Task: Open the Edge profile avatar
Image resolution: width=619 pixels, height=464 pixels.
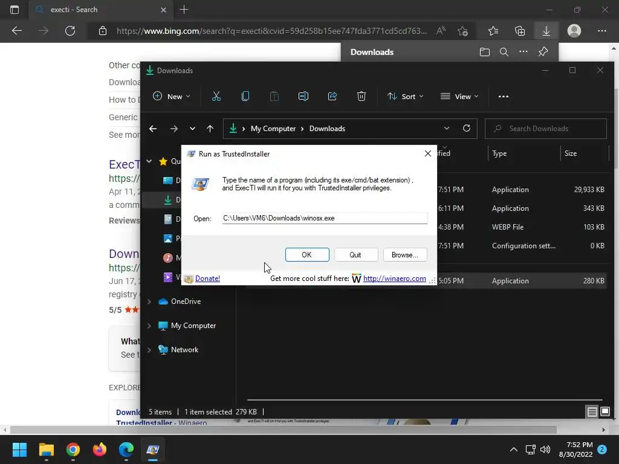Action: tap(574, 31)
